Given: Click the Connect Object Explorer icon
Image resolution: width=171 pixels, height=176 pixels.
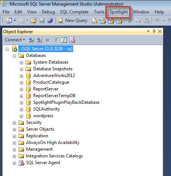Looking at the screenshot, I should (31, 40).
